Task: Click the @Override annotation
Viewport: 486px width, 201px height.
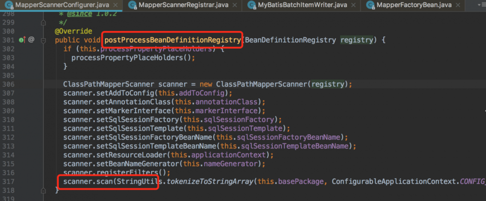Action: (x=73, y=31)
